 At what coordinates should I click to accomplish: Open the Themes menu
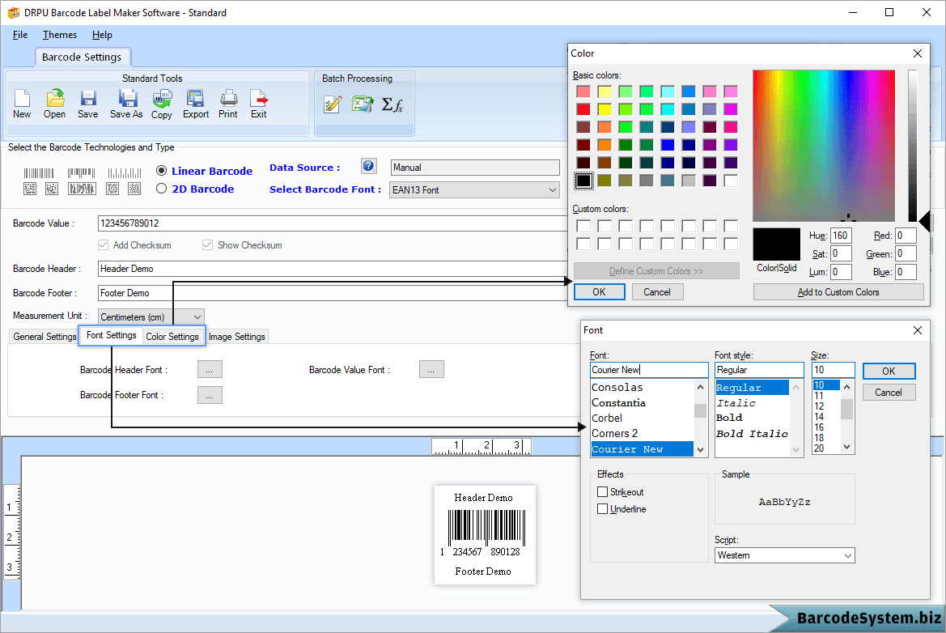pyautogui.click(x=60, y=35)
